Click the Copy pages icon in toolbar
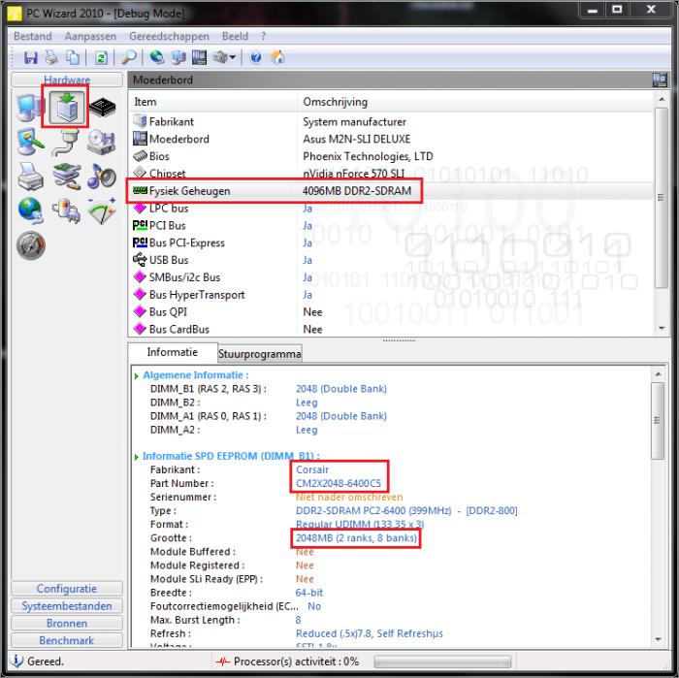The image size is (679, 678). (73, 57)
